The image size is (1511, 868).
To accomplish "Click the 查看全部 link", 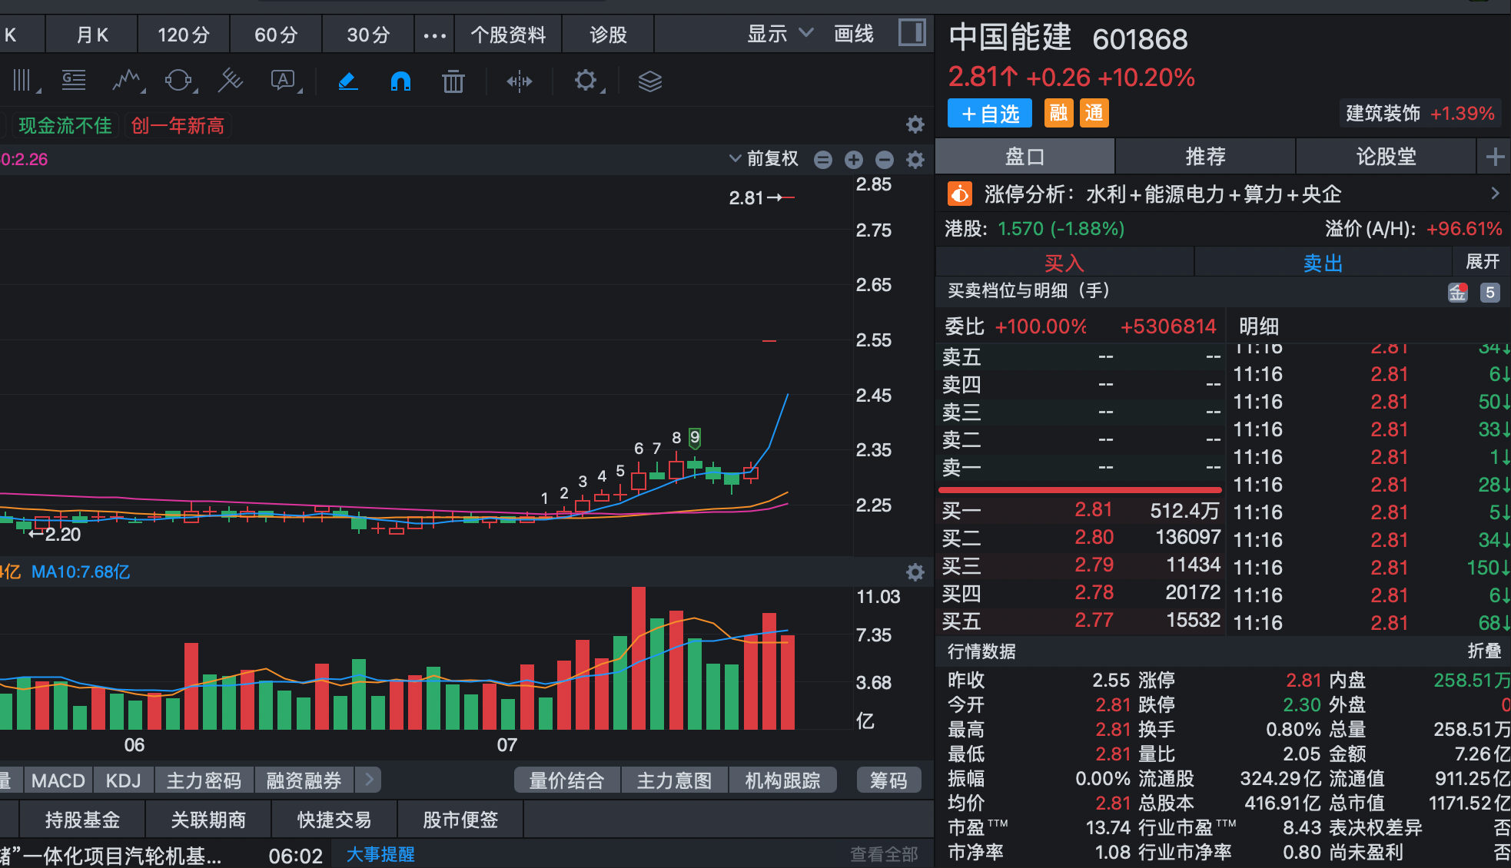I will [x=884, y=854].
